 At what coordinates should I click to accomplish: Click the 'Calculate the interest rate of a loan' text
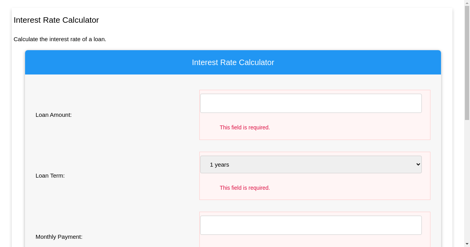point(60,39)
